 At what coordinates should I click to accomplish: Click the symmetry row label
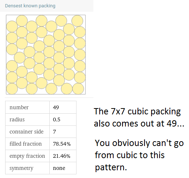point(21,168)
